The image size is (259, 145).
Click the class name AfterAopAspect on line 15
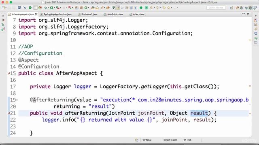tap(76, 73)
